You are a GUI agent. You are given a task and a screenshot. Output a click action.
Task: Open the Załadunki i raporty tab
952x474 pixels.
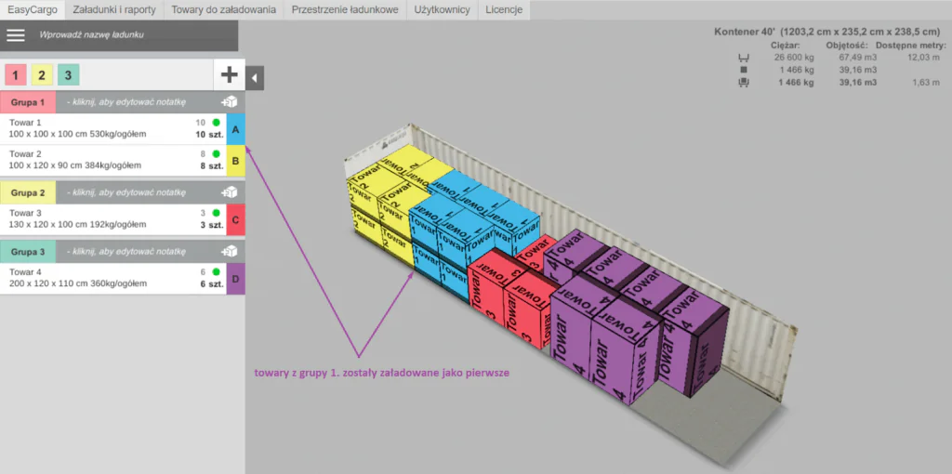(x=114, y=9)
